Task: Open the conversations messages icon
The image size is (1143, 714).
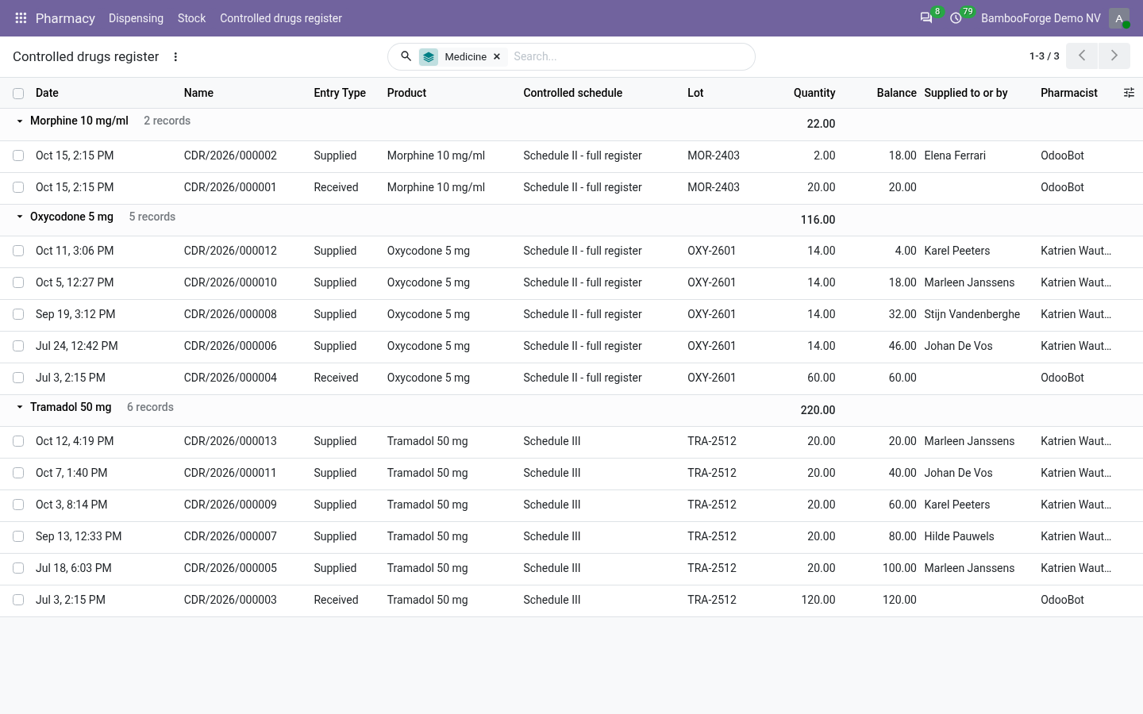Action: pyautogui.click(x=926, y=18)
